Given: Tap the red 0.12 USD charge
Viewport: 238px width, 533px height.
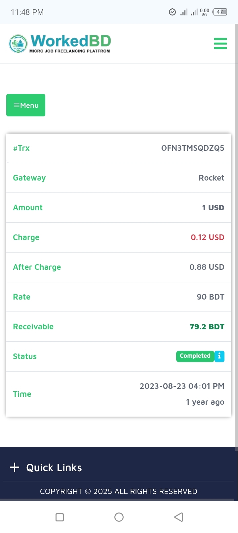Looking at the screenshot, I should point(208,237).
